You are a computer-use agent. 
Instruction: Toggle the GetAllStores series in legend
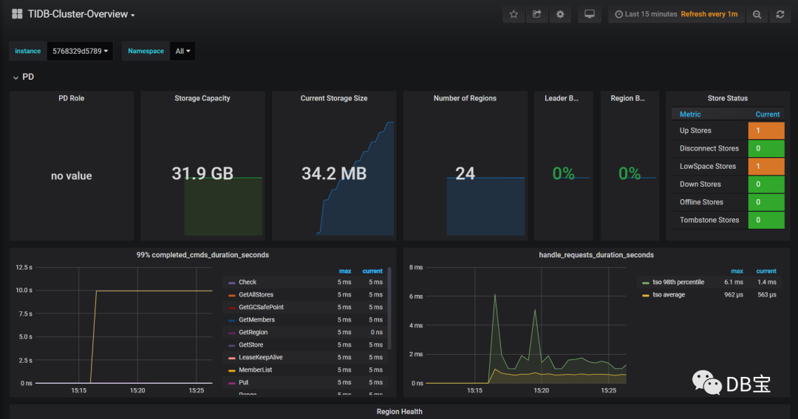[256, 294]
